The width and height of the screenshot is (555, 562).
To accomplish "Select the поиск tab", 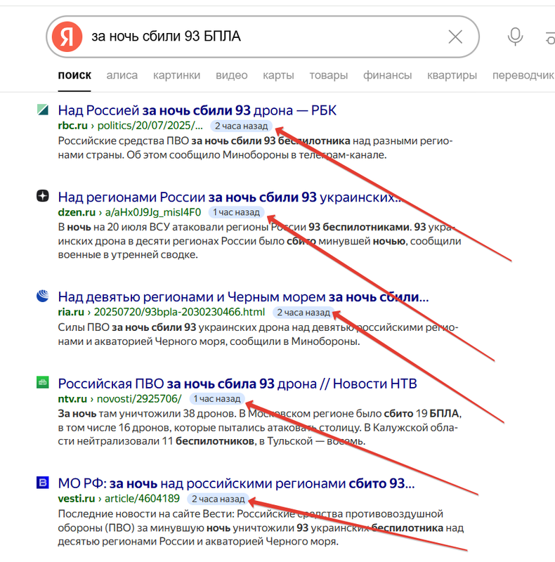I will [x=74, y=75].
